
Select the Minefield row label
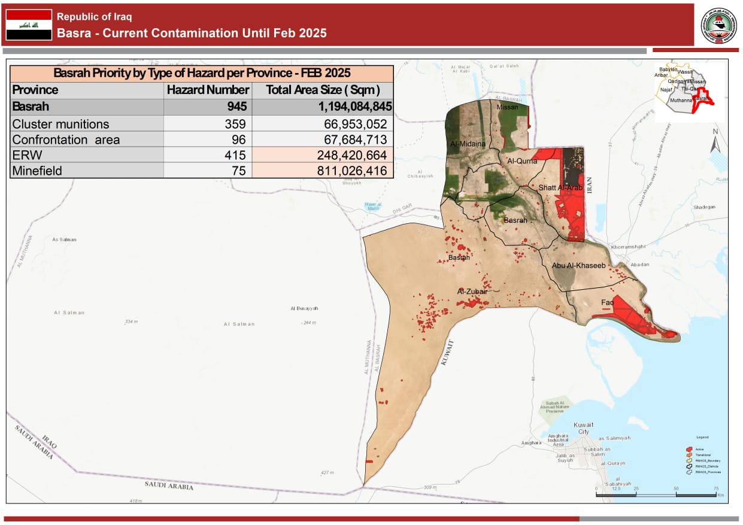click(37, 171)
